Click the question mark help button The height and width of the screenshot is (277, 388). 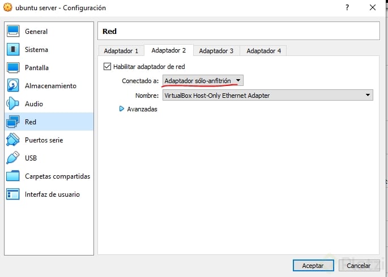click(x=346, y=8)
